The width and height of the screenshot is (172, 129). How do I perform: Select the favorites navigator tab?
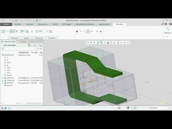tap(32, 42)
